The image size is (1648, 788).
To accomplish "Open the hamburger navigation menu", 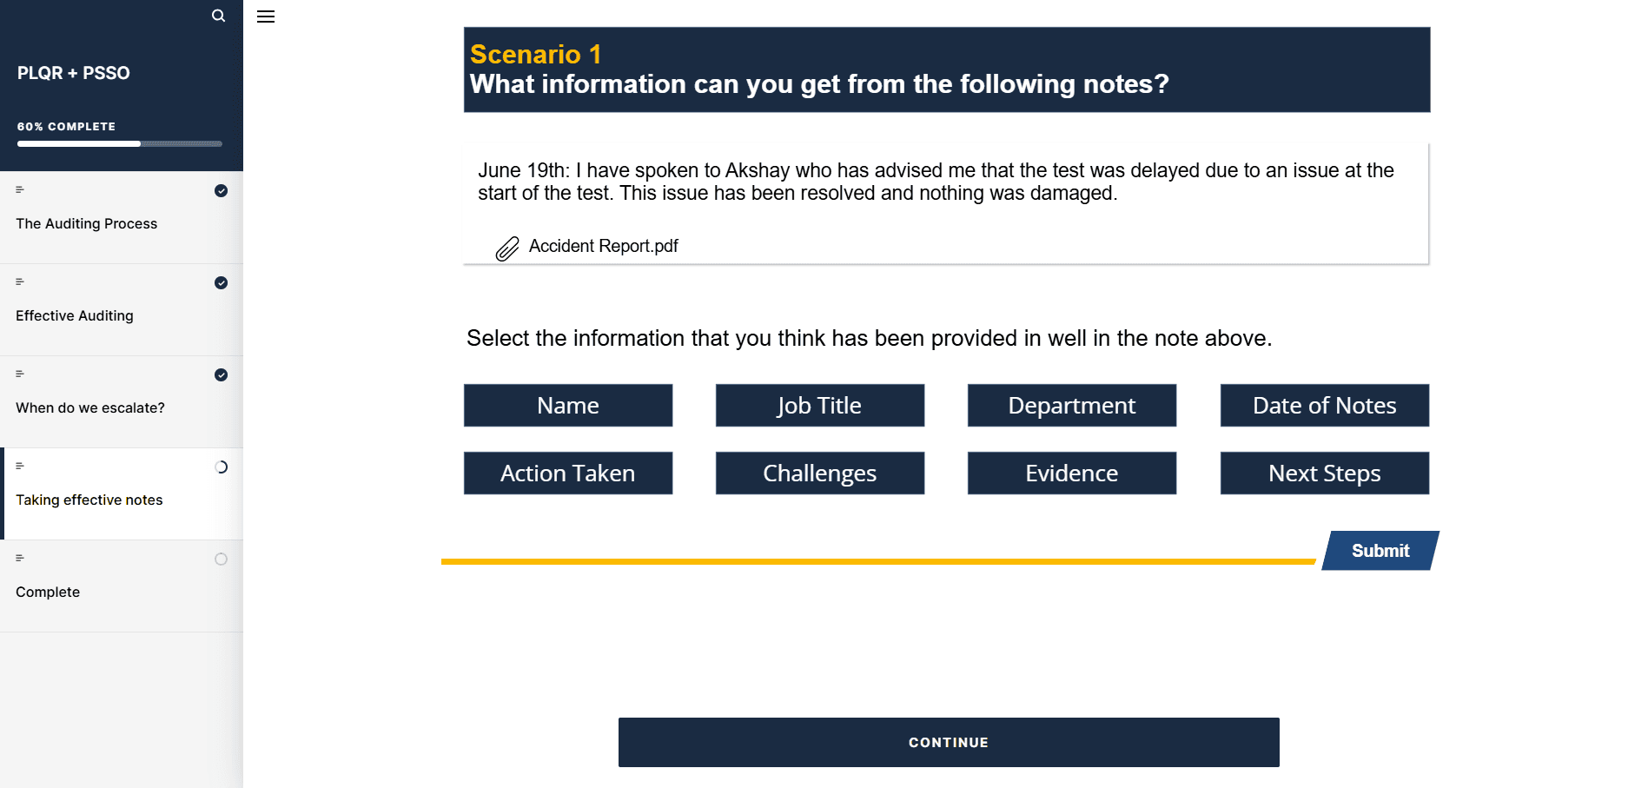I will point(266,17).
